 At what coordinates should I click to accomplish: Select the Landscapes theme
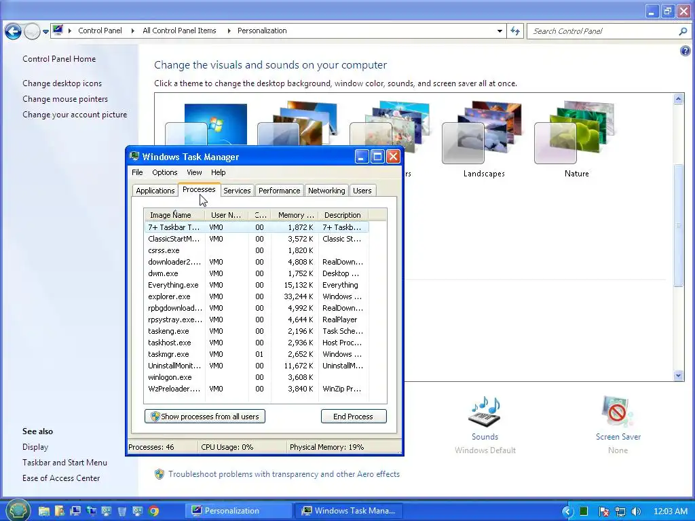(483, 138)
